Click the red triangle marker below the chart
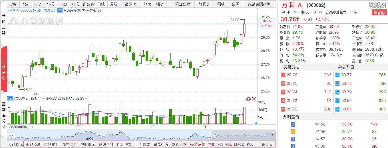The height and width of the screenshot is (148, 388). [x=35, y=93]
